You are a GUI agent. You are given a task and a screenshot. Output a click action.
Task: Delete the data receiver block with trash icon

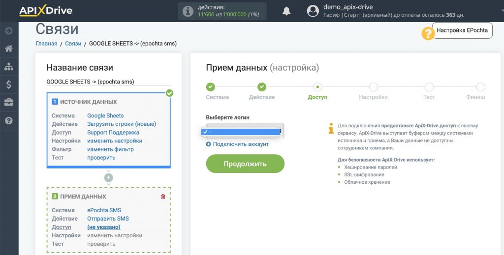coord(163,197)
